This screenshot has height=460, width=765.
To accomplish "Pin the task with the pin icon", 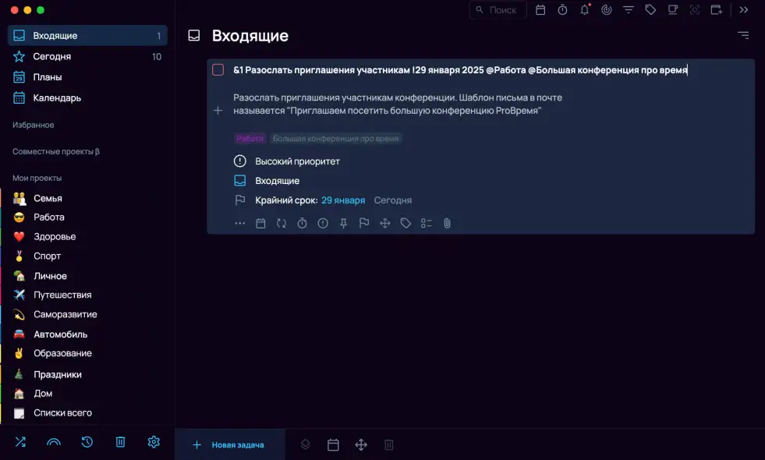I will 343,223.
